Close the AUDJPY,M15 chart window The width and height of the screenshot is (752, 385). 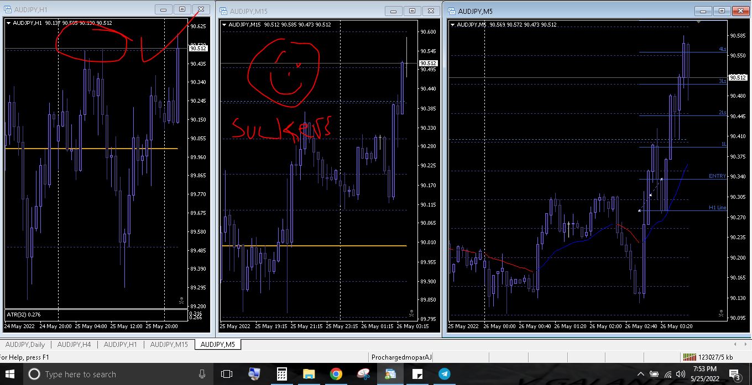(x=431, y=11)
